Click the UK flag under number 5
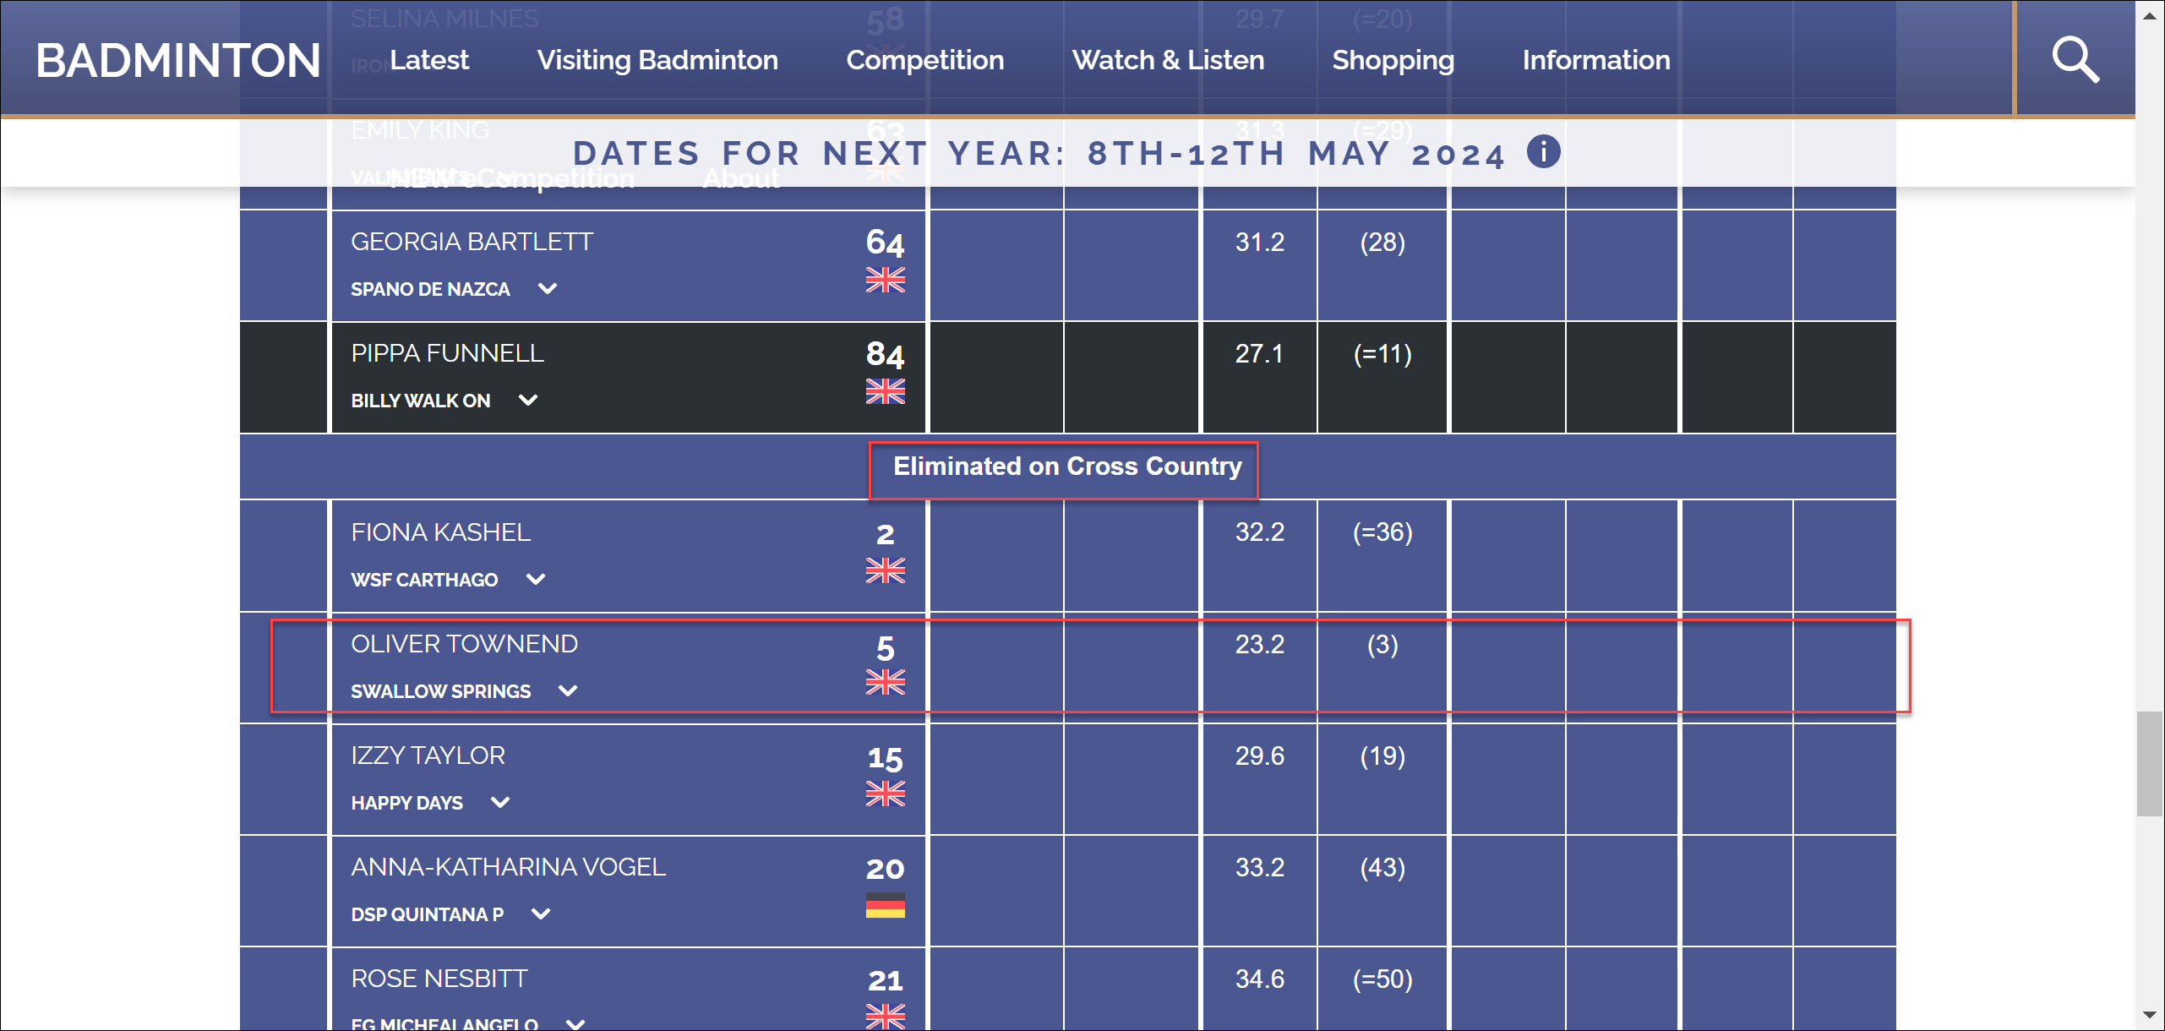Image resolution: width=2165 pixels, height=1031 pixels. [x=885, y=682]
